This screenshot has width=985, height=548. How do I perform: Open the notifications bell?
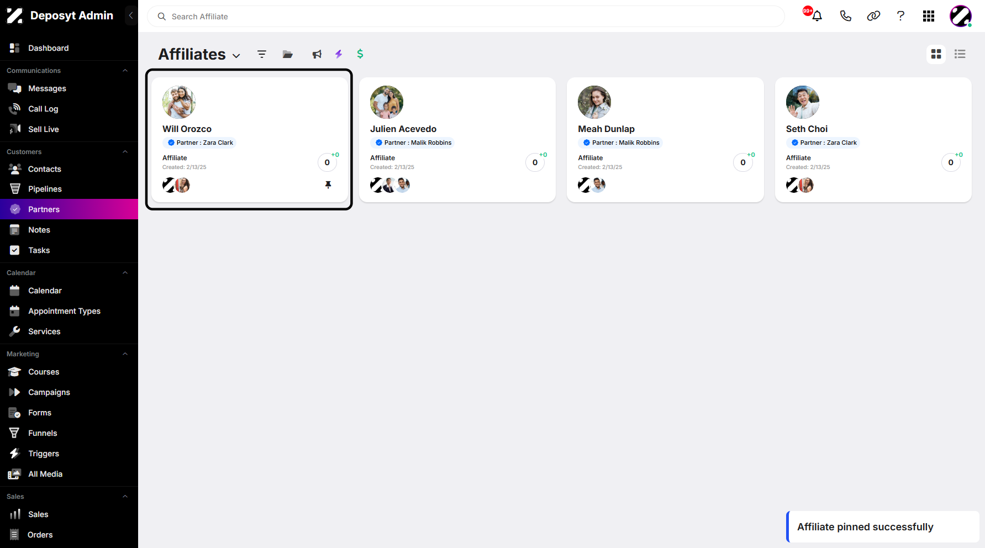[817, 16]
